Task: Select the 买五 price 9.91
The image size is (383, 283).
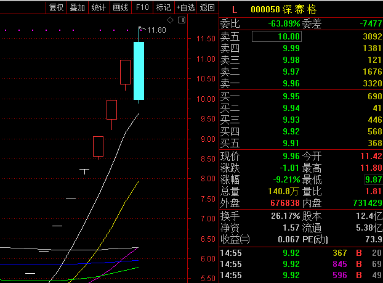Action: (291, 143)
